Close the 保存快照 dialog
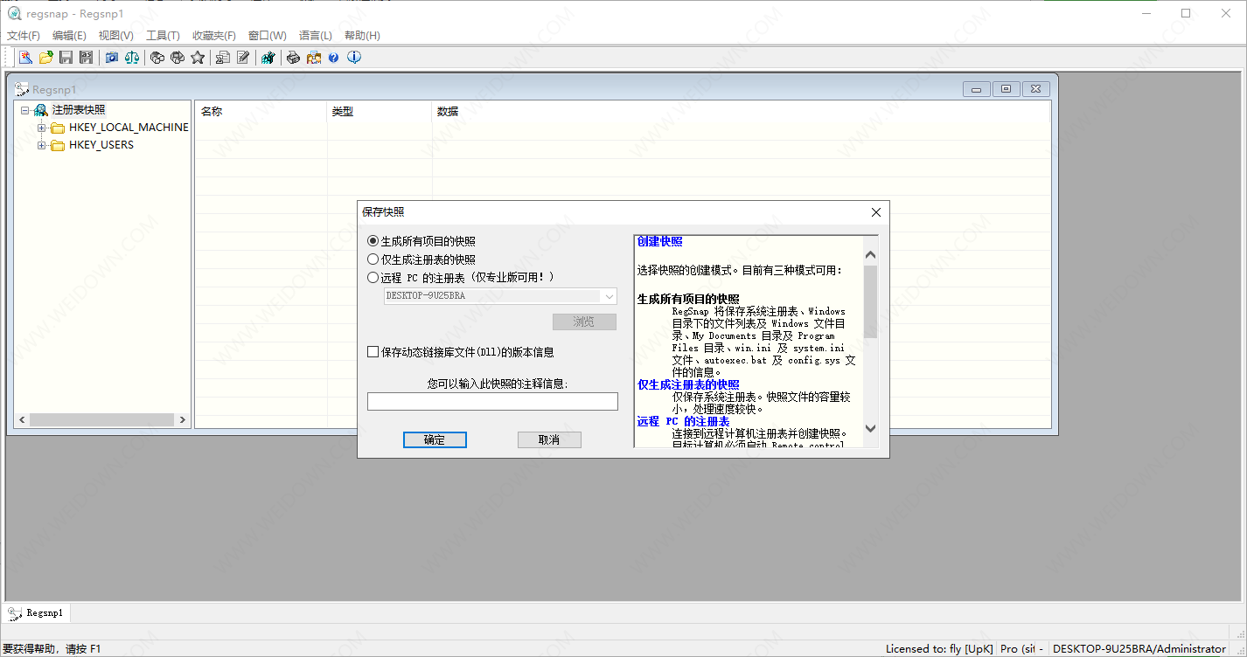 coord(876,212)
